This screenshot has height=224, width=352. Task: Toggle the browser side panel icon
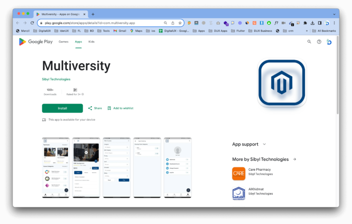[320, 23]
